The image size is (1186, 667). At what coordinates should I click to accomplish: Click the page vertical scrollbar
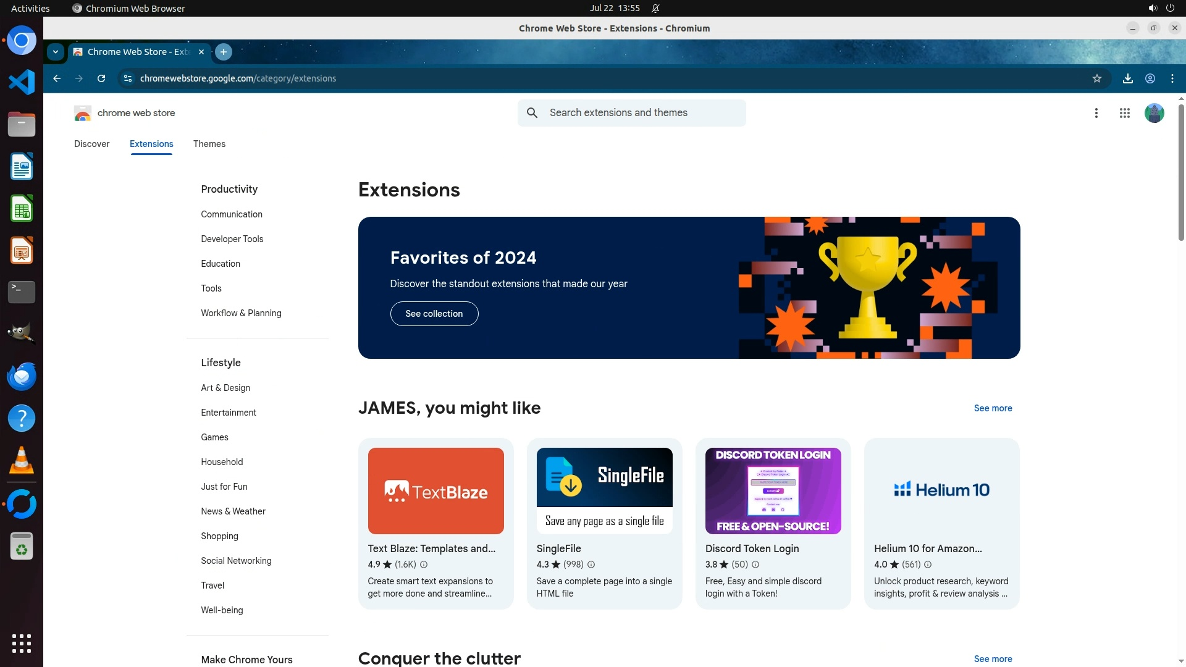[1181, 173]
